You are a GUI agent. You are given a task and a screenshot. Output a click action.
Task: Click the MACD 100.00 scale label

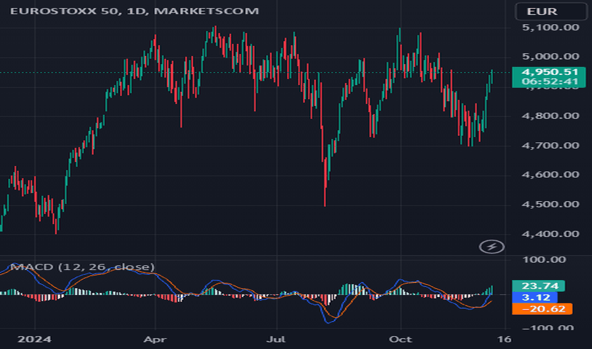(544, 260)
